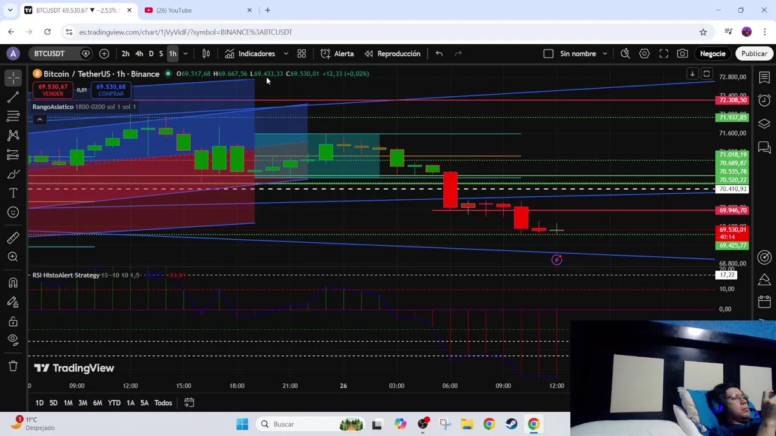Open File Explorer from taskbar

(x=467, y=424)
